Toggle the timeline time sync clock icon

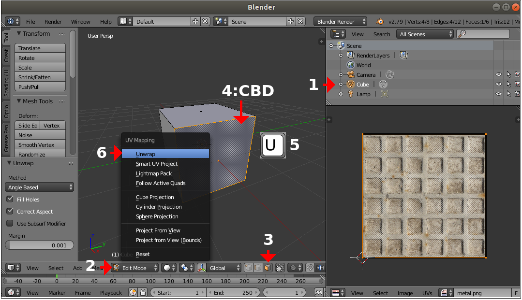(x=133, y=292)
